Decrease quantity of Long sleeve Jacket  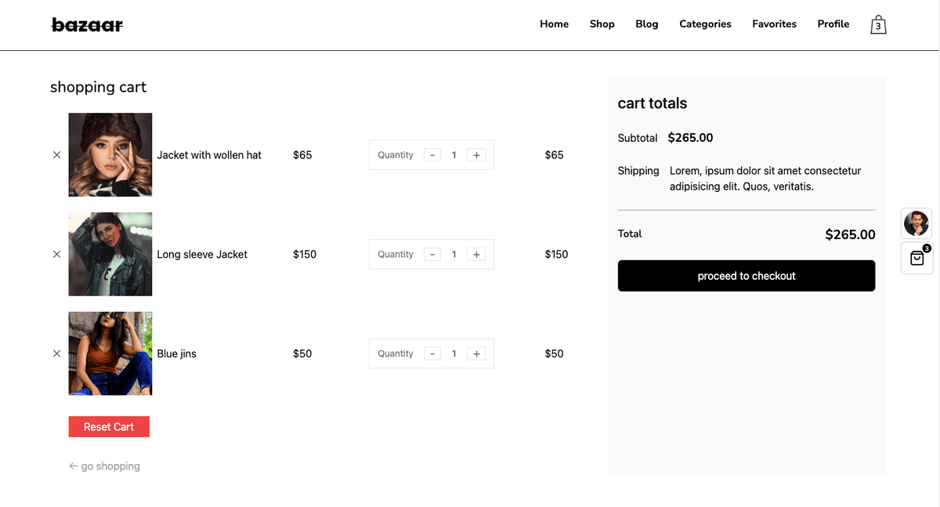tap(432, 255)
